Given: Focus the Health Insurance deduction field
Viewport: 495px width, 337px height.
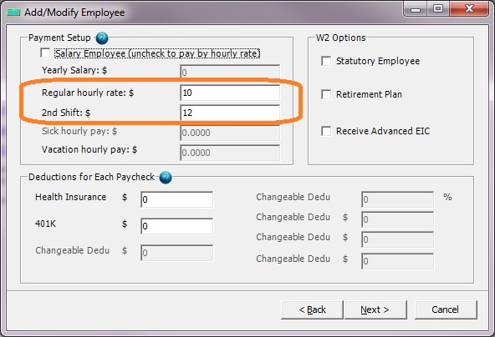Looking at the screenshot, I should pos(176,199).
